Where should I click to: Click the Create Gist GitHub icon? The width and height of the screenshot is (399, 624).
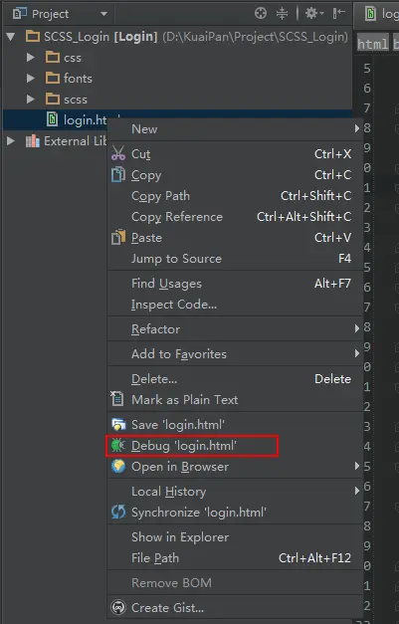[x=118, y=607]
